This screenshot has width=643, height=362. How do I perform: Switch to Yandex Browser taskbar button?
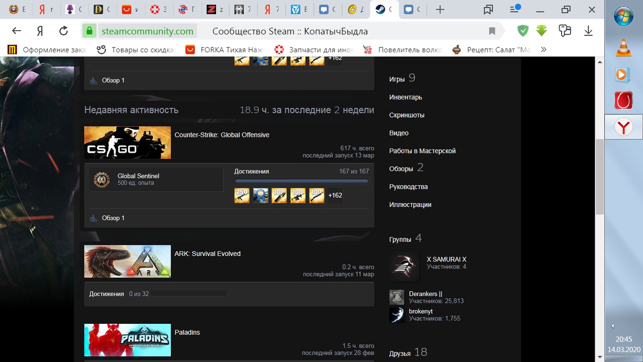(x=623, y=127)
